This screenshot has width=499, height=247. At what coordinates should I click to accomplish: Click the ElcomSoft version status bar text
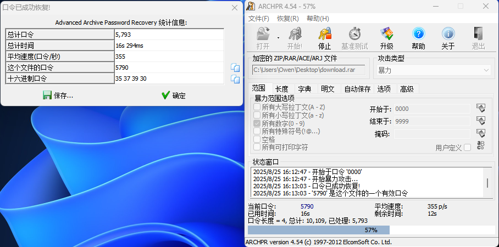pyautogui.click(x=319, y=242)
